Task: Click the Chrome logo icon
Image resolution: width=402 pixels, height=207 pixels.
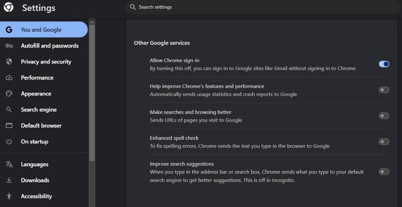Action: [9, 7]
